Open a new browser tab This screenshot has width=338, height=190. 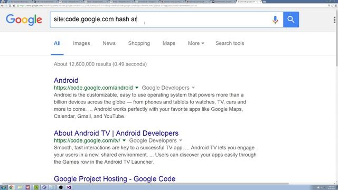[x=264, y=2]
